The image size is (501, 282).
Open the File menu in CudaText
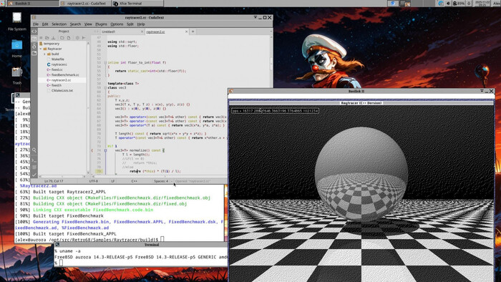tap(36, 24)
